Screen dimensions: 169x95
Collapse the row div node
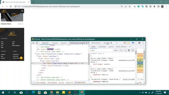coord(39,59)
